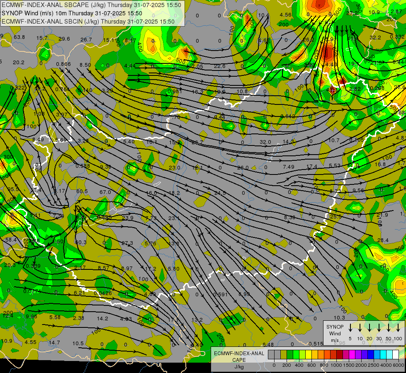Click the 0.0774 CIN value on map
Viewport: 406px width, 373px height.
(x=32, y=291)
